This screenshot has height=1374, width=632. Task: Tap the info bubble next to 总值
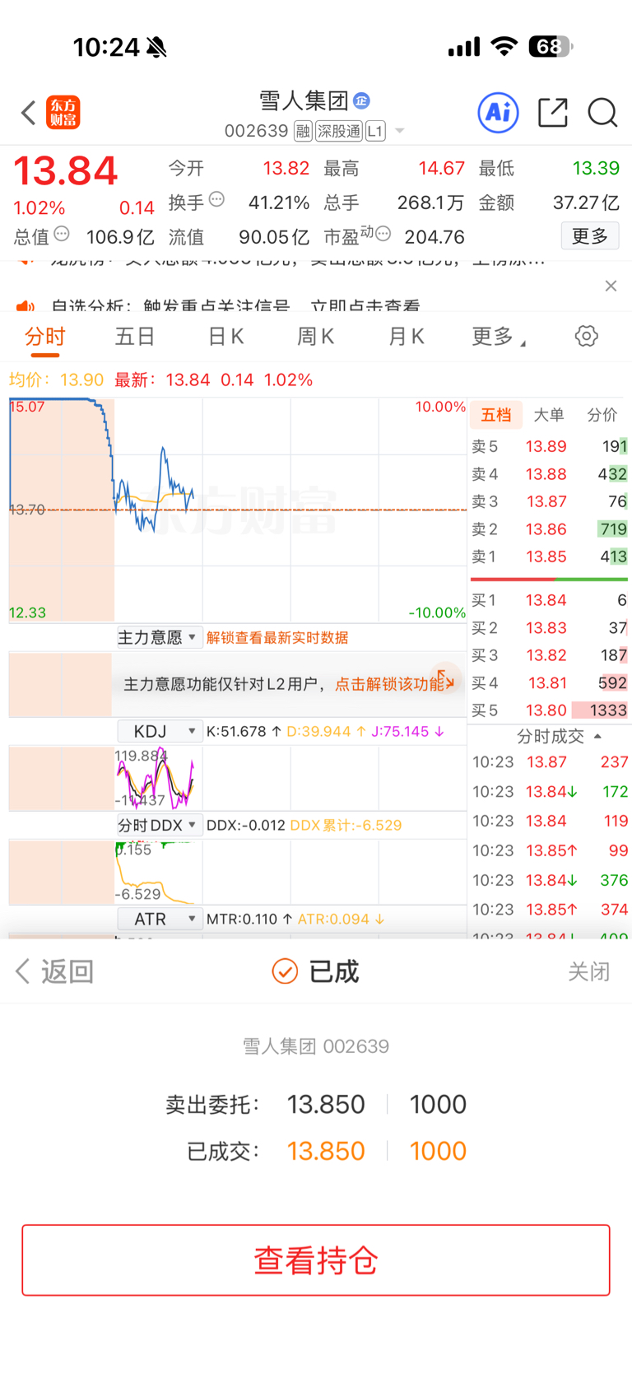point(62,234)
